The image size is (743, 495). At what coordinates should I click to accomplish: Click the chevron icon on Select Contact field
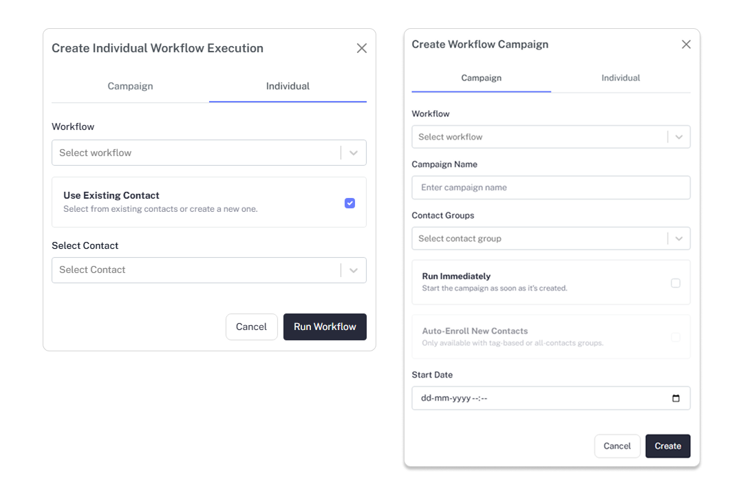pos(355,271)
